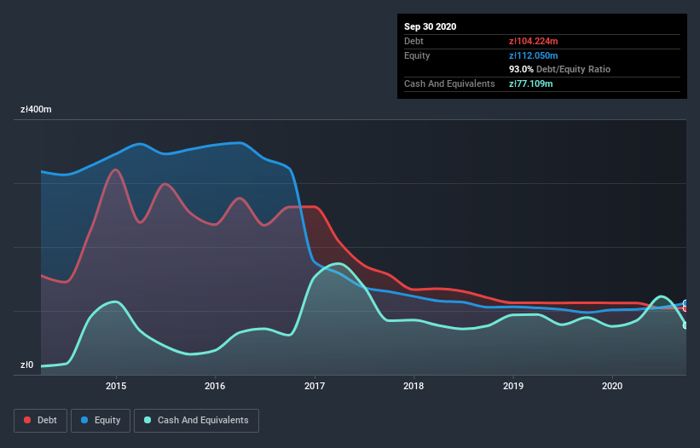Click the blue Equity legend dot
The image size is (700, 448).
point(84,420)
